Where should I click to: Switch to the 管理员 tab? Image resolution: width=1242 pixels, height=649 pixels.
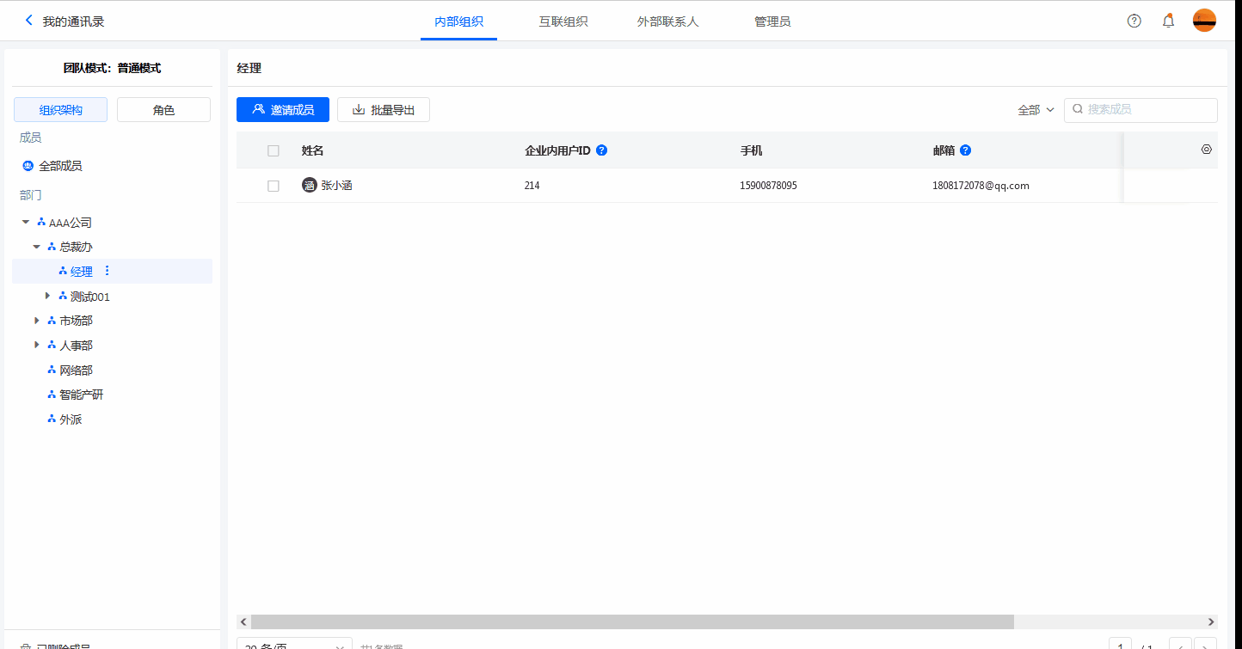772,21
